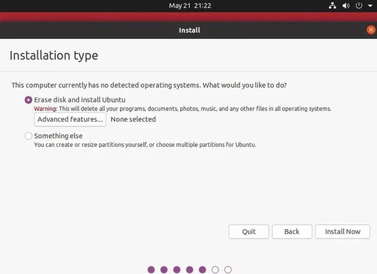Click the volume speaker icon
377x274 pixels.
point(346,5)
